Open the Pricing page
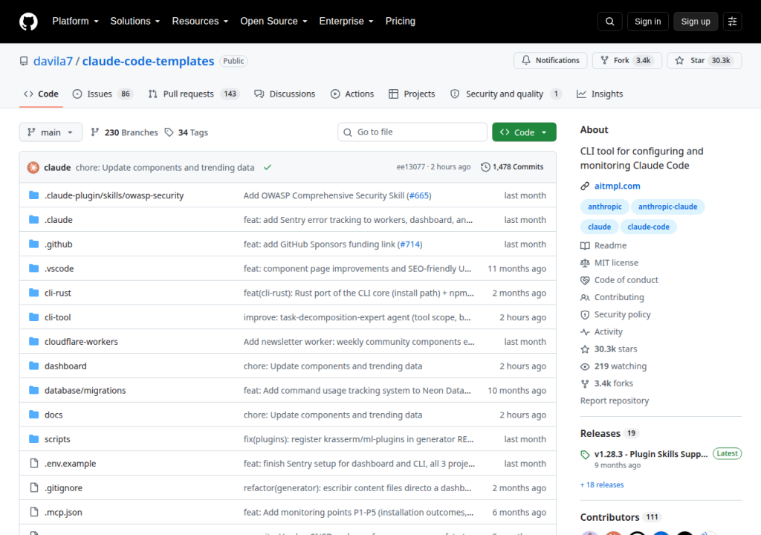The width and height of the screenshot is (761, 535). click(401, 22)
